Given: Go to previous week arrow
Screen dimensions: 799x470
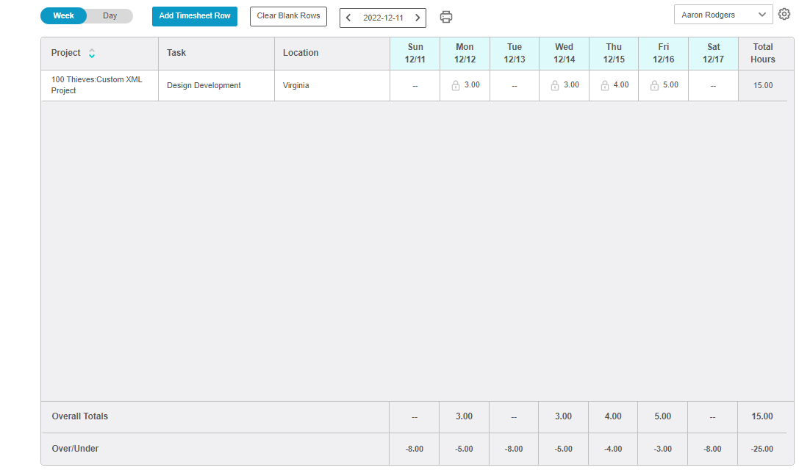Looking at the screenshot, I should coord(348,18).
